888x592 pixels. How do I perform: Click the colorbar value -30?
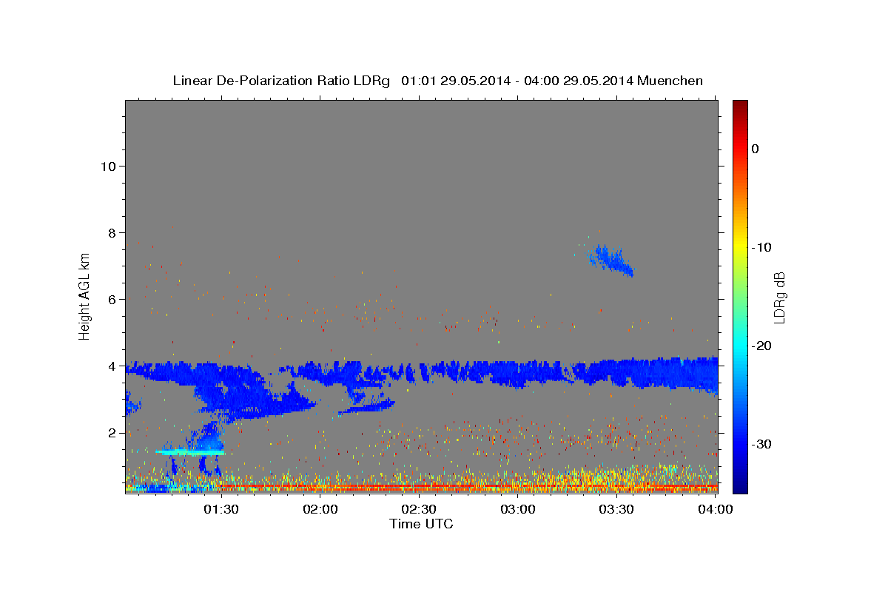tap(762, 444)
